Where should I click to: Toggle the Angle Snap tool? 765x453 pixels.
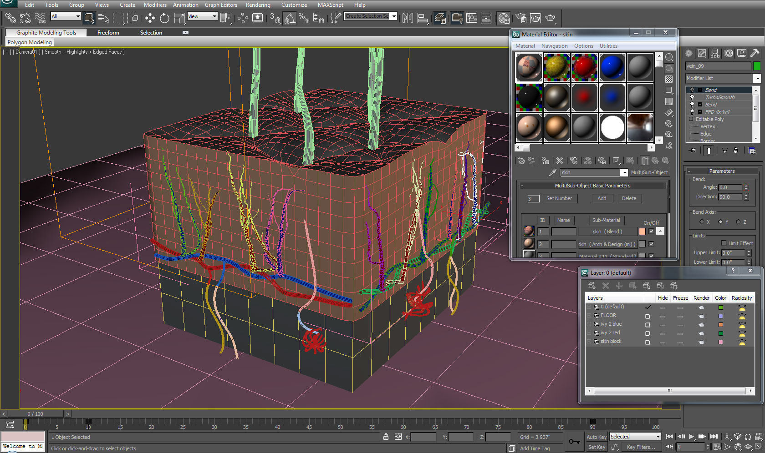tap(290, 18)
